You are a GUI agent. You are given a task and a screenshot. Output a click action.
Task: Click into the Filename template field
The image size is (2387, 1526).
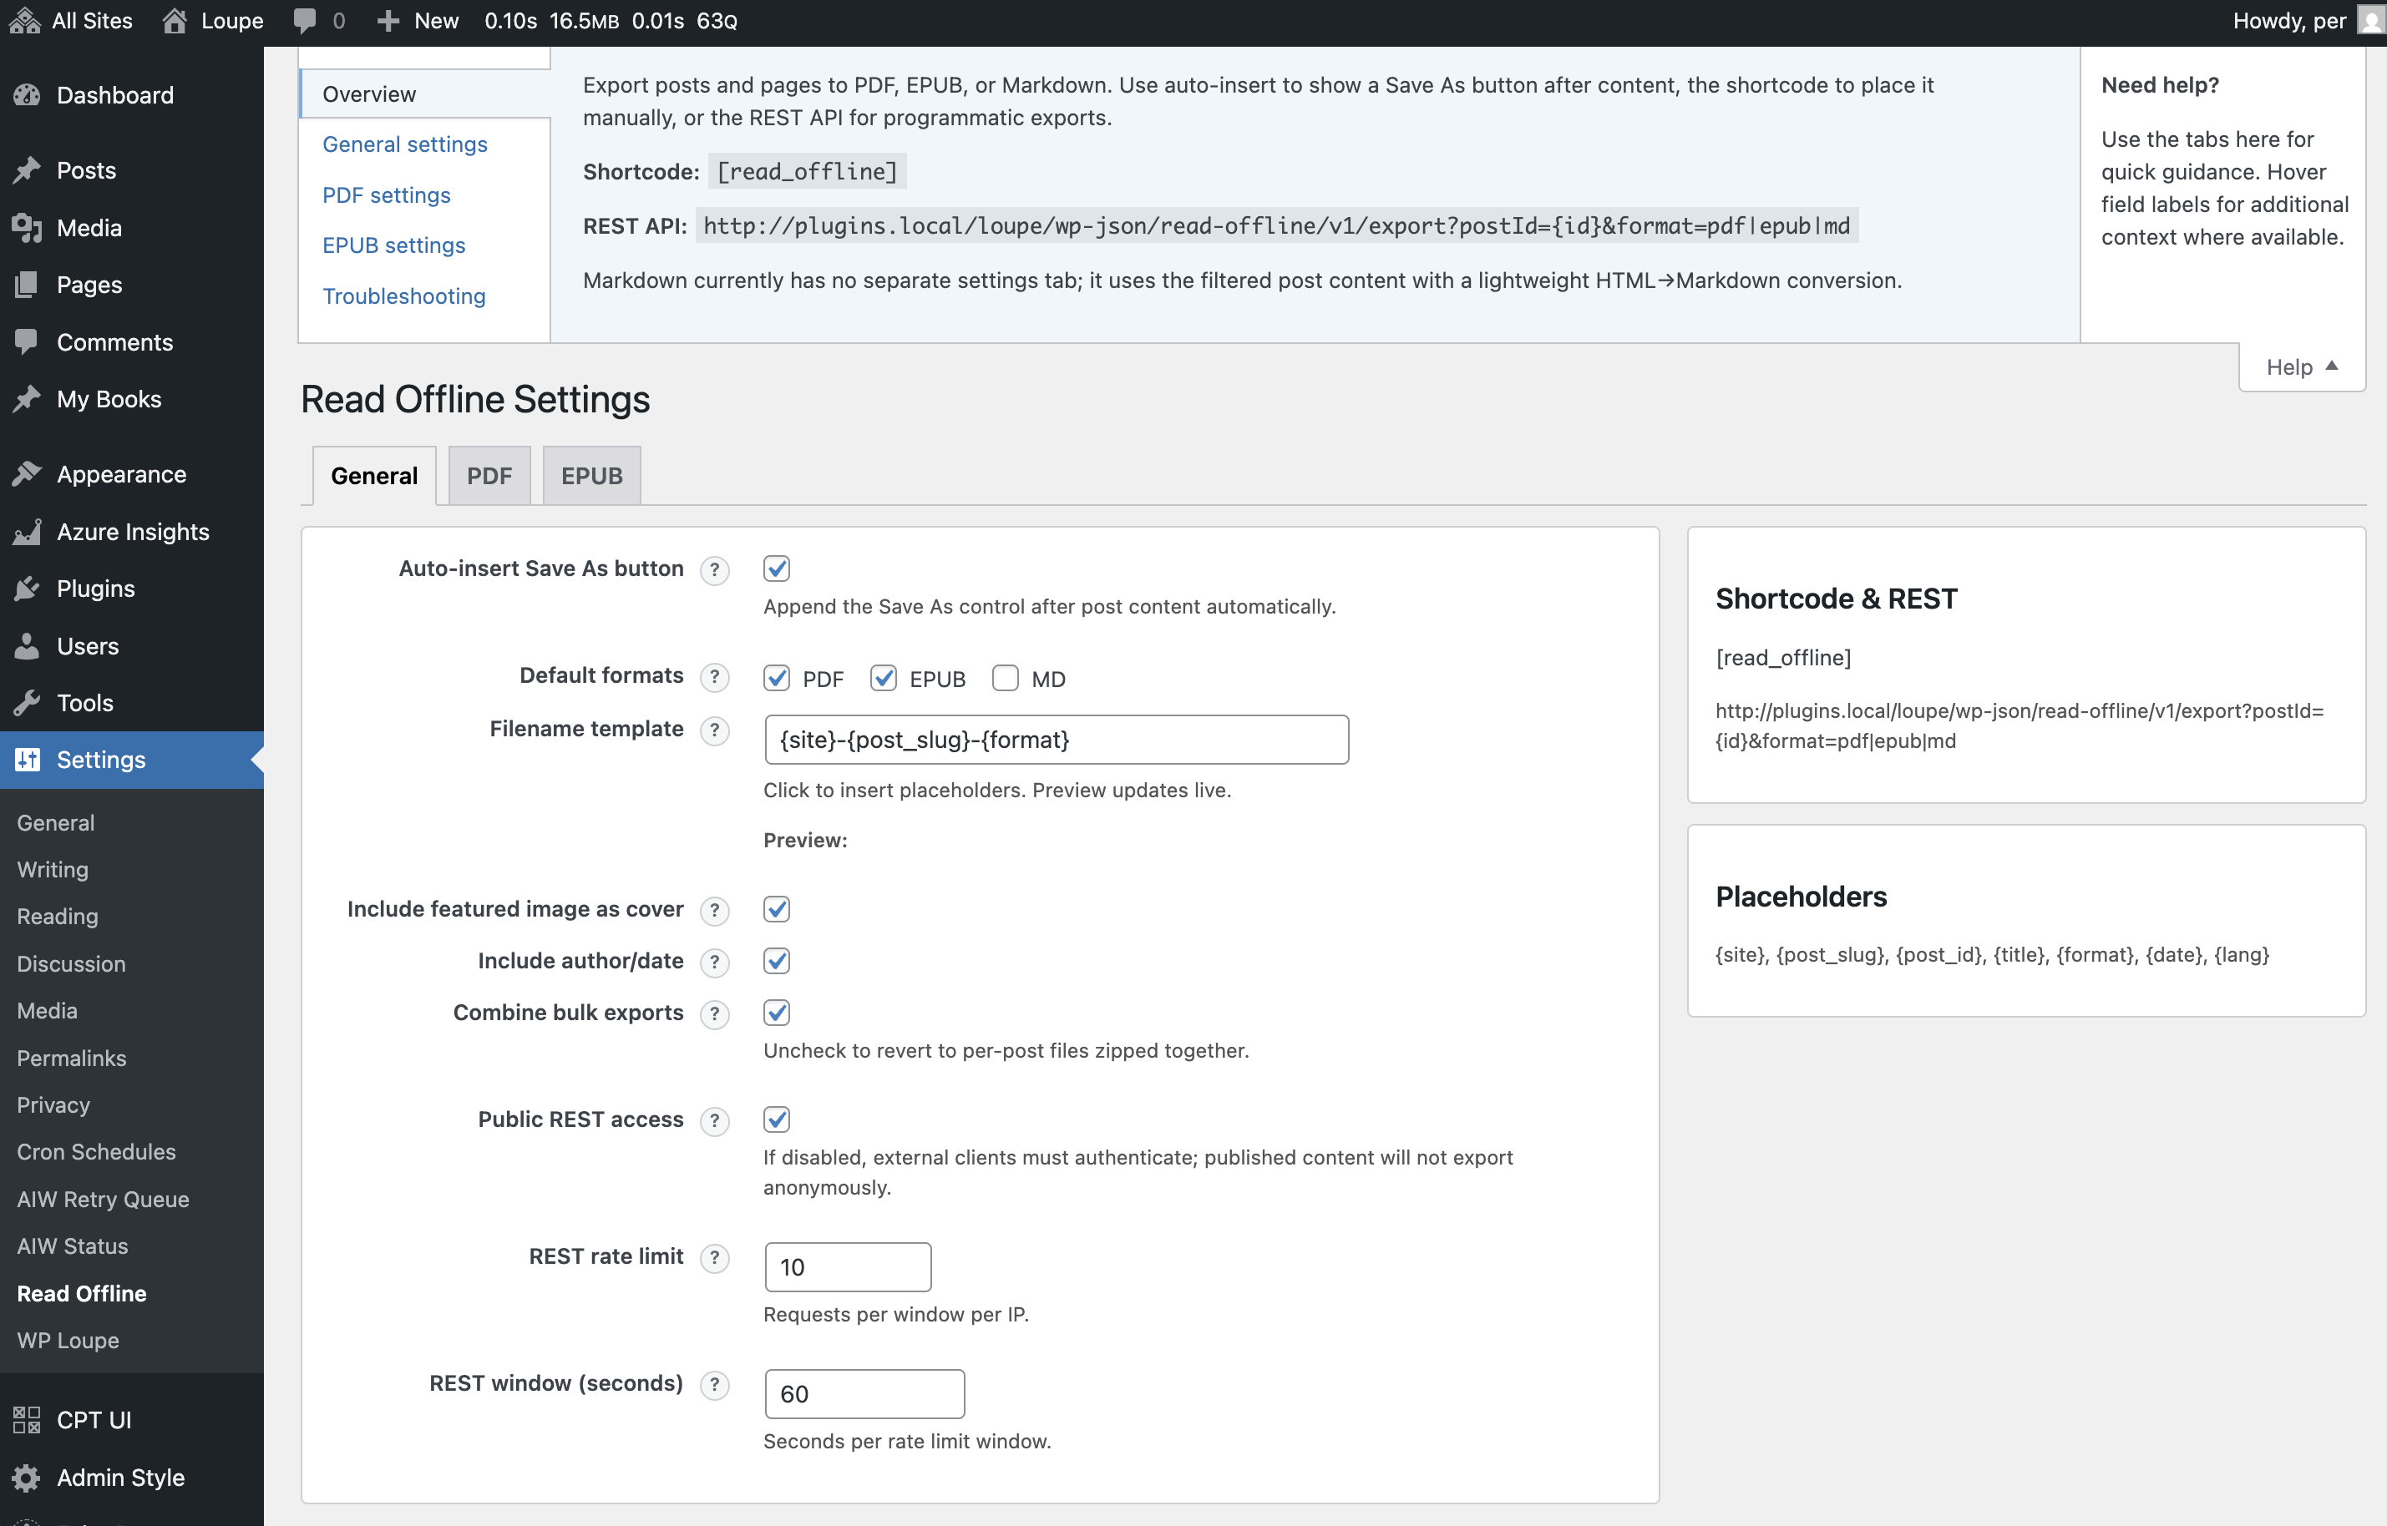[x=1056, y=740]
